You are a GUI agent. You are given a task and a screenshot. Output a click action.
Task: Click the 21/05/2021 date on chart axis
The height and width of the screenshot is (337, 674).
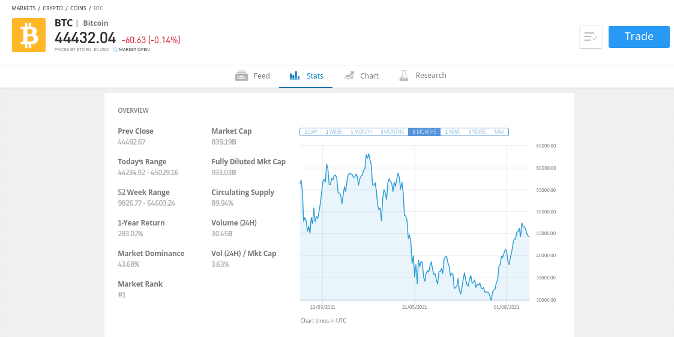click(415, 307)
